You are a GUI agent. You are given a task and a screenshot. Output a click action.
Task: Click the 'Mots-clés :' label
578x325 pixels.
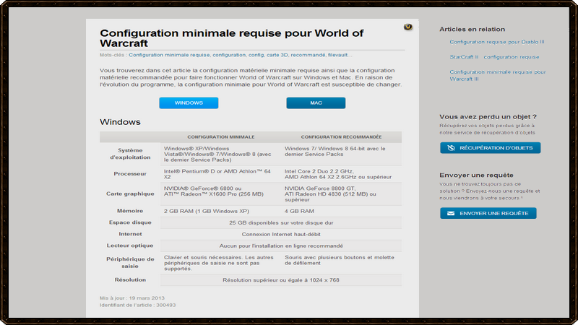113,55
